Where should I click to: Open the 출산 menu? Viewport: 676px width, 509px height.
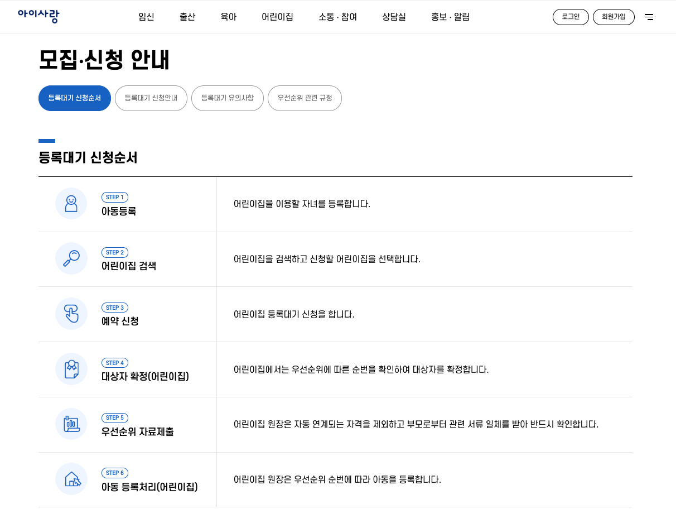click(x=187, y=17)
